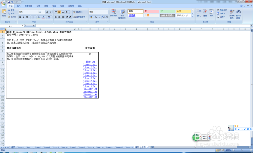Open 查找和选择 find and select
This screenshot has height=153, width=253.
coord(239,14)
